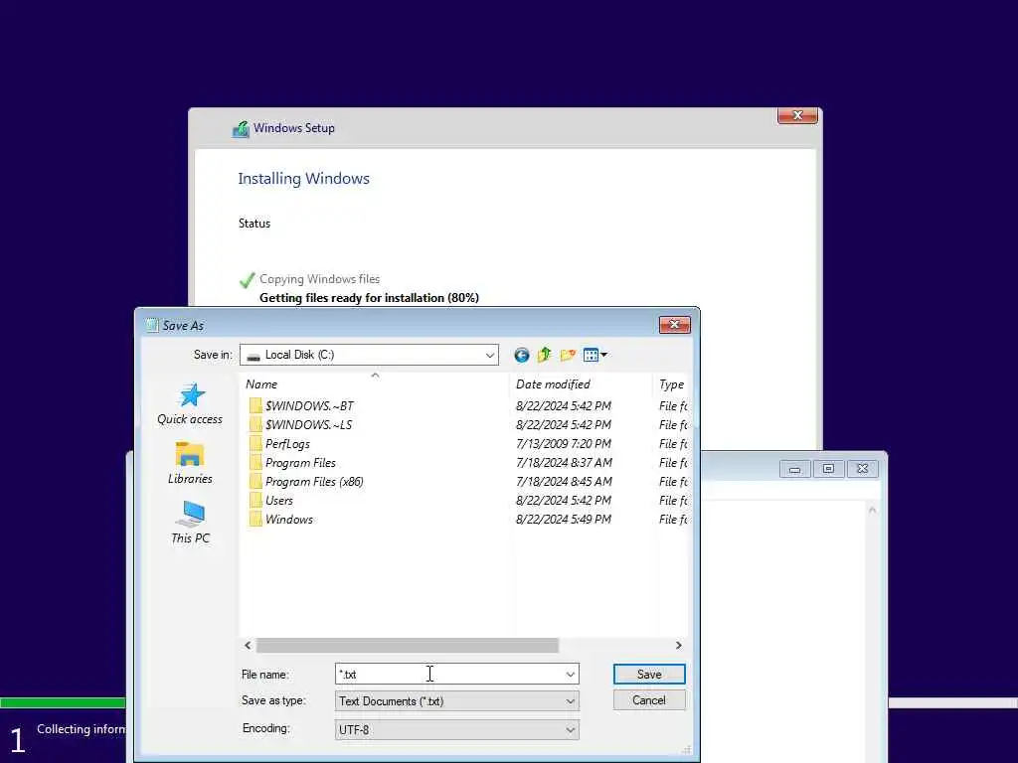Click the green setup progress bar
Image resolution: width=1018 pixels, height=763 pixels.
click(63, 702)
